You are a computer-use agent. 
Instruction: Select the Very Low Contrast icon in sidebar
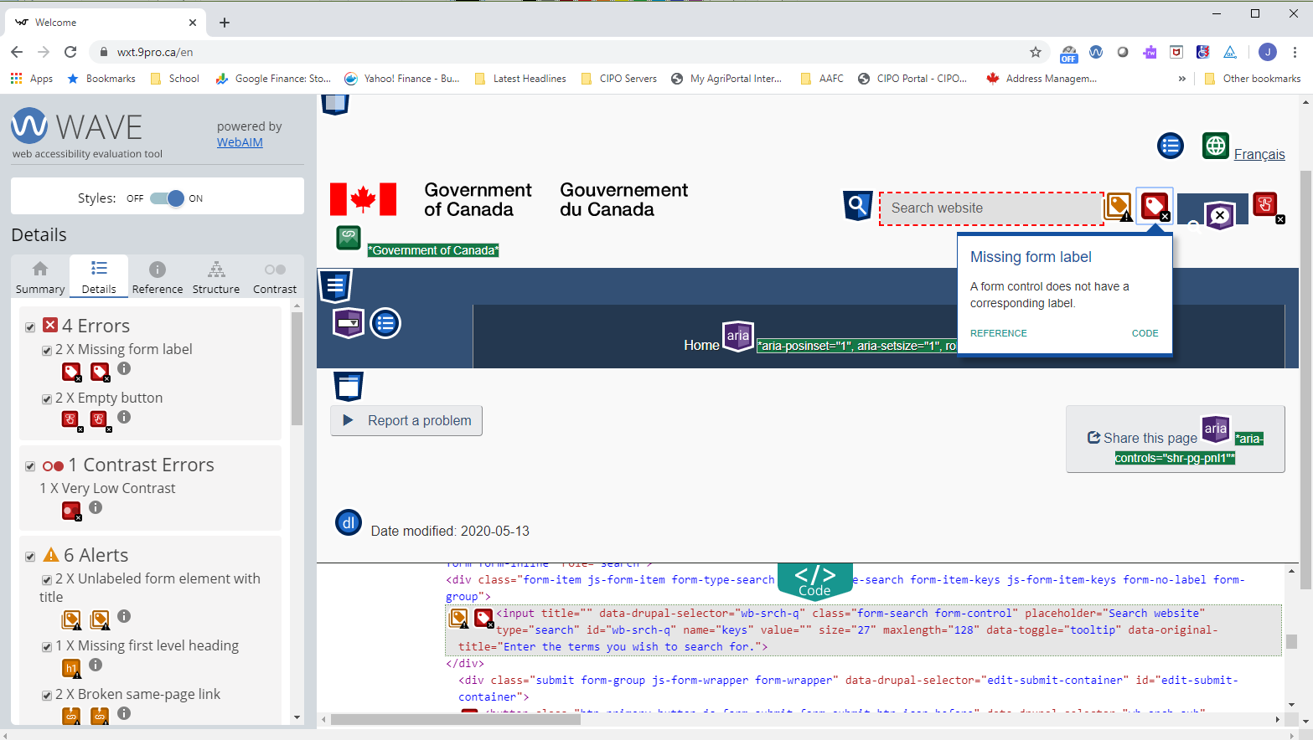72,511
